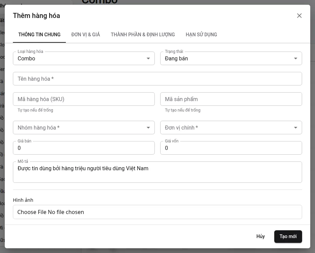Expand the Đơn vị chính dropdown
The height and width of the screenshot is (253, 315).
(x=231, y=128)
